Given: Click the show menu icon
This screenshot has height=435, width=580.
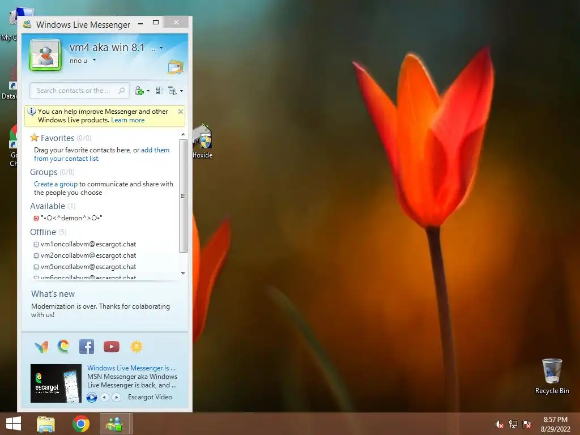Looking at the screenshot, I should [172, 91].
